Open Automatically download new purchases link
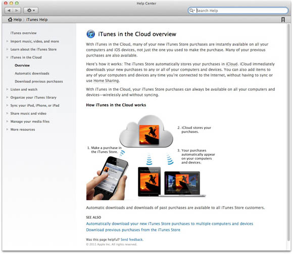 point(169,224)
